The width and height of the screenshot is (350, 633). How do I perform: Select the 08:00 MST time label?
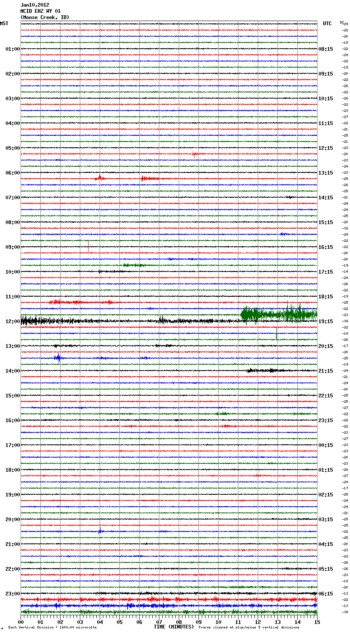(12, 222)
